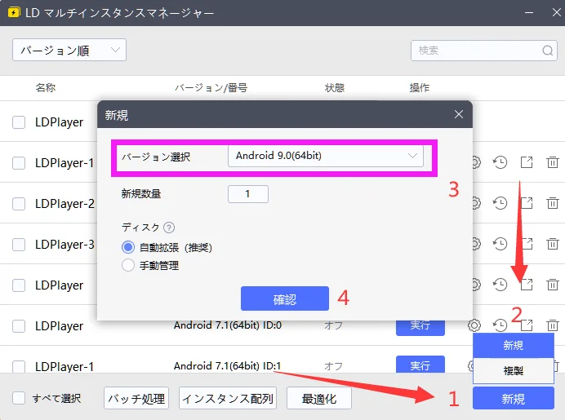The width and height of the screenshot is (565, 420).
Task: Click the ディスク label
Action: click(140, 227)
